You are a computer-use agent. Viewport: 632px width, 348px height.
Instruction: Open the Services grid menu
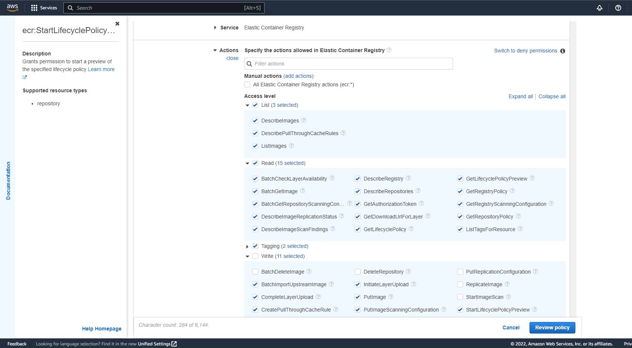[x=44, y=8]
